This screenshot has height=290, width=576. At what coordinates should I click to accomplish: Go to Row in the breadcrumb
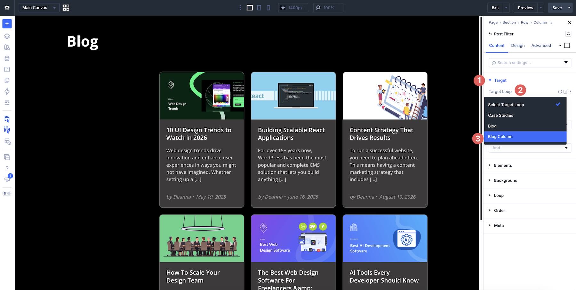[x=524, y=23]
